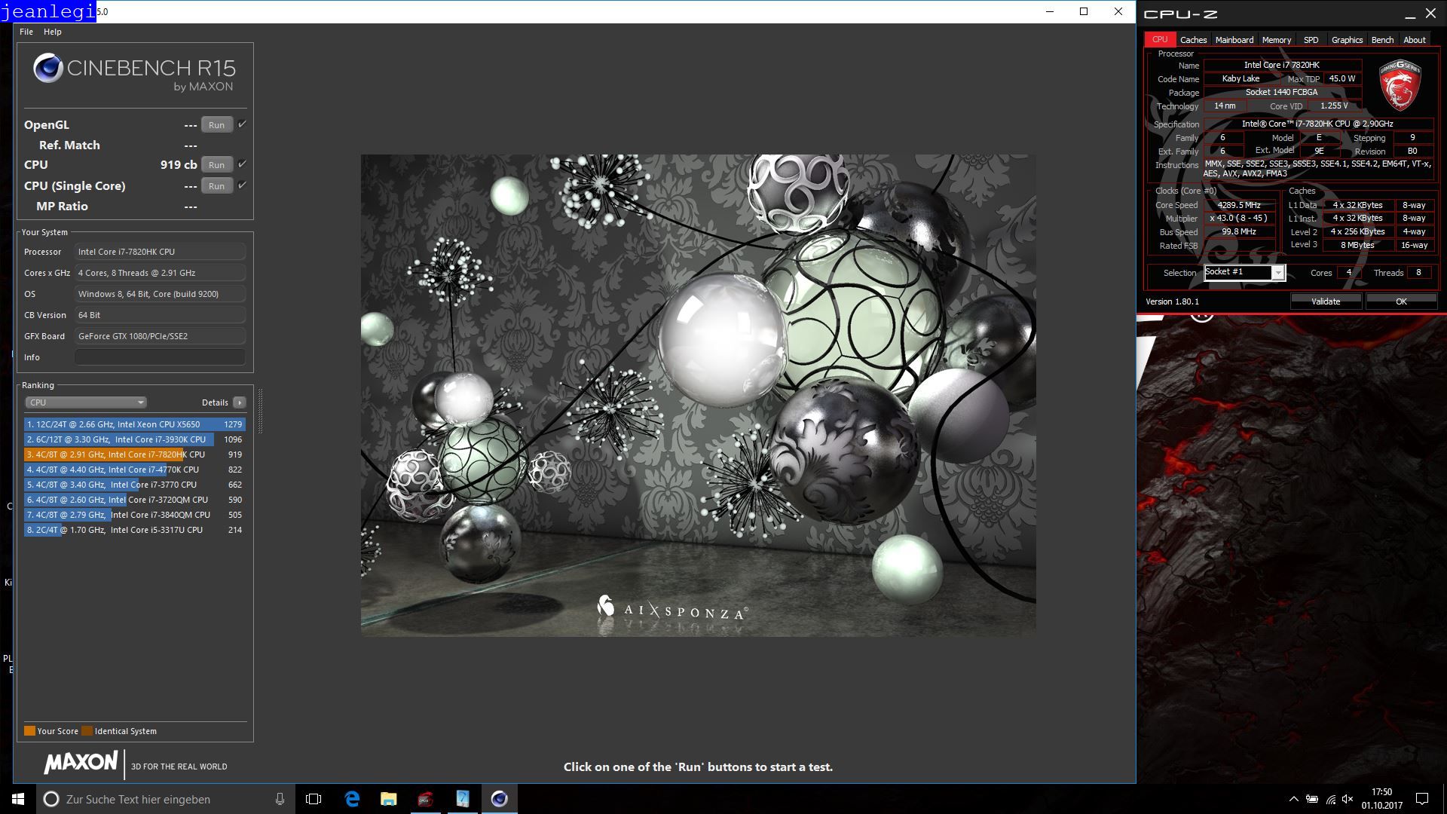Select the taskbar icon with the question mark
This screenshot has height=814, width=1447.
[463, 799]
